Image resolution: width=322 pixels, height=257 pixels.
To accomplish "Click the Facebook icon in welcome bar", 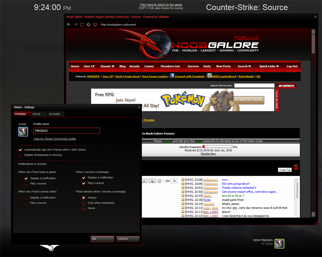I will [x=172, y=75].
